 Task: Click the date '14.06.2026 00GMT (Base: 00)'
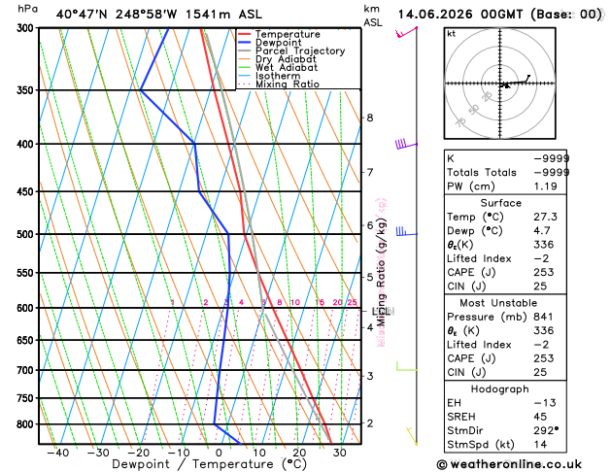[500, 15]
